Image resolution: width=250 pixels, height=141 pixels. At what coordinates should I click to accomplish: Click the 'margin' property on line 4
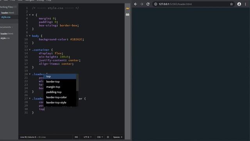click(x=44, y=18)
